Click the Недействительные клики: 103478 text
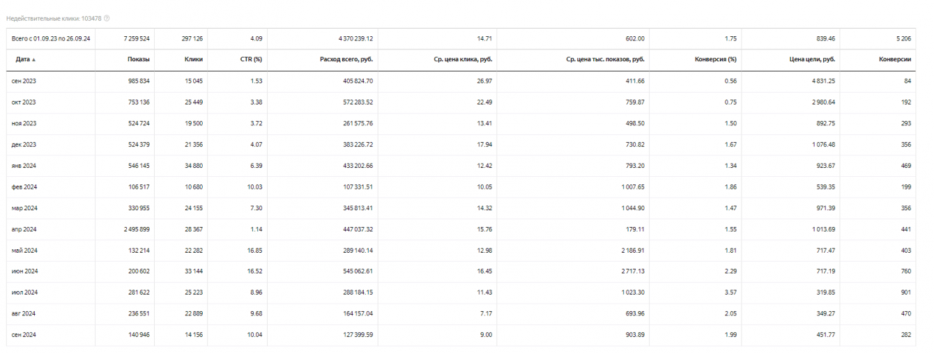The image size is (934, 353). click(x=53, y=18)
